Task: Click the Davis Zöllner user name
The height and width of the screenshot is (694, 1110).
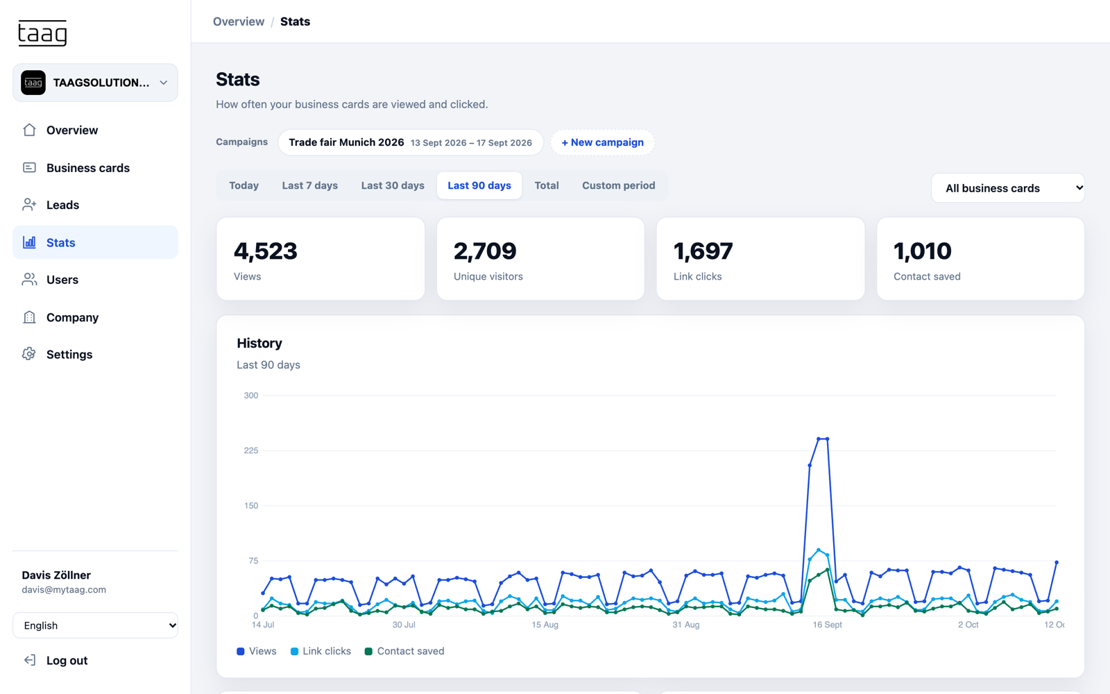Action: pos(56,575)
